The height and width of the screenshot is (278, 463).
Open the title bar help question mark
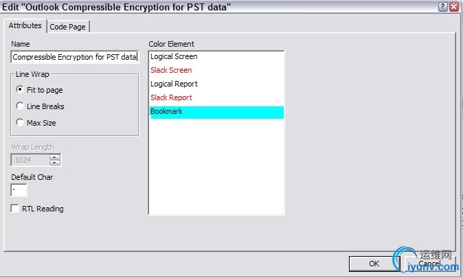pos(443,6)
